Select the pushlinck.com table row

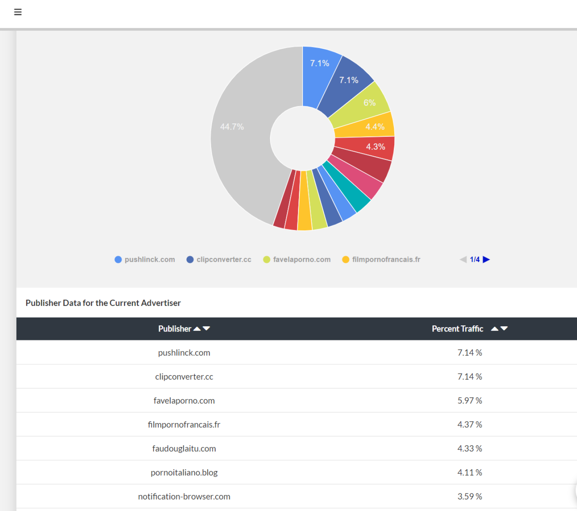click(x=184, y=353)
